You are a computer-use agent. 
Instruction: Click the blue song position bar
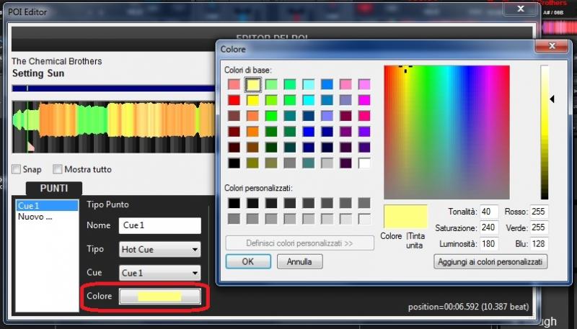pyautogui.click(x=113, y=89)
